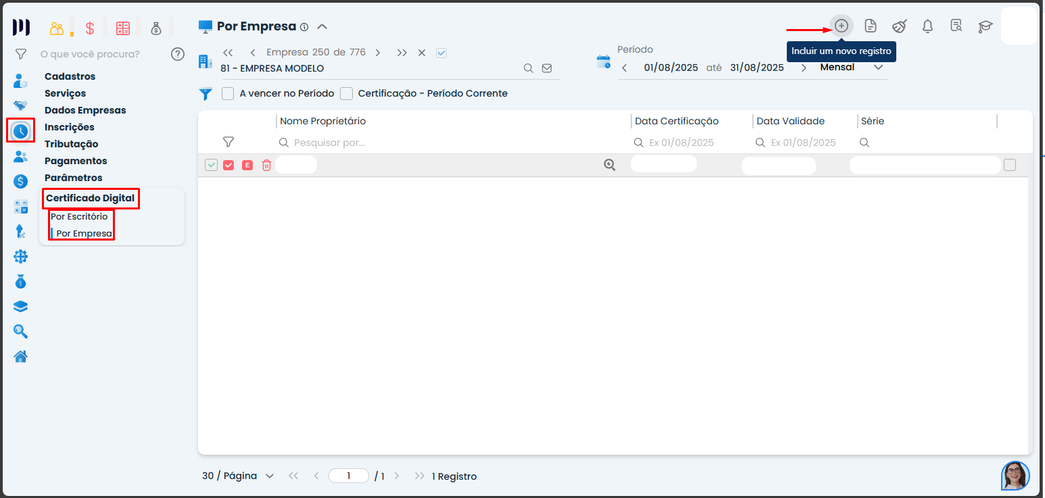The width and height of the screenshot is (1045, 498).
Task: Go to previous company
Action: (x=253, y=53)
